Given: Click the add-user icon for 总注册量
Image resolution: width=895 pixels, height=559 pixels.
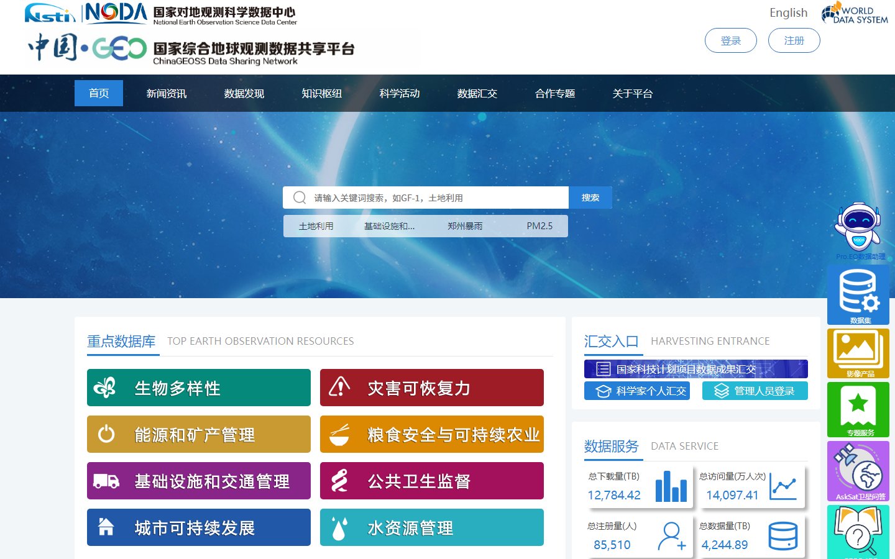Looking at the screenshot, I should pos(672,536).
